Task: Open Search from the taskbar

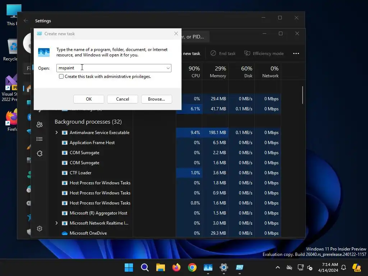Action: (x=144, y=267)
